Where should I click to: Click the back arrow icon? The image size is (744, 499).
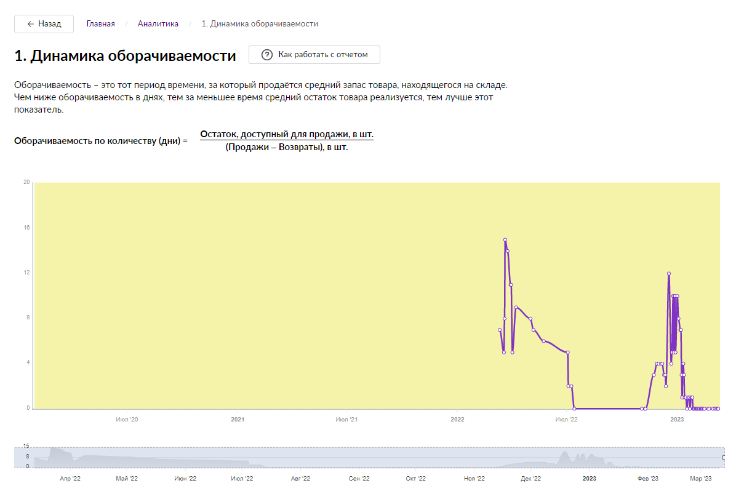[31, 24]
